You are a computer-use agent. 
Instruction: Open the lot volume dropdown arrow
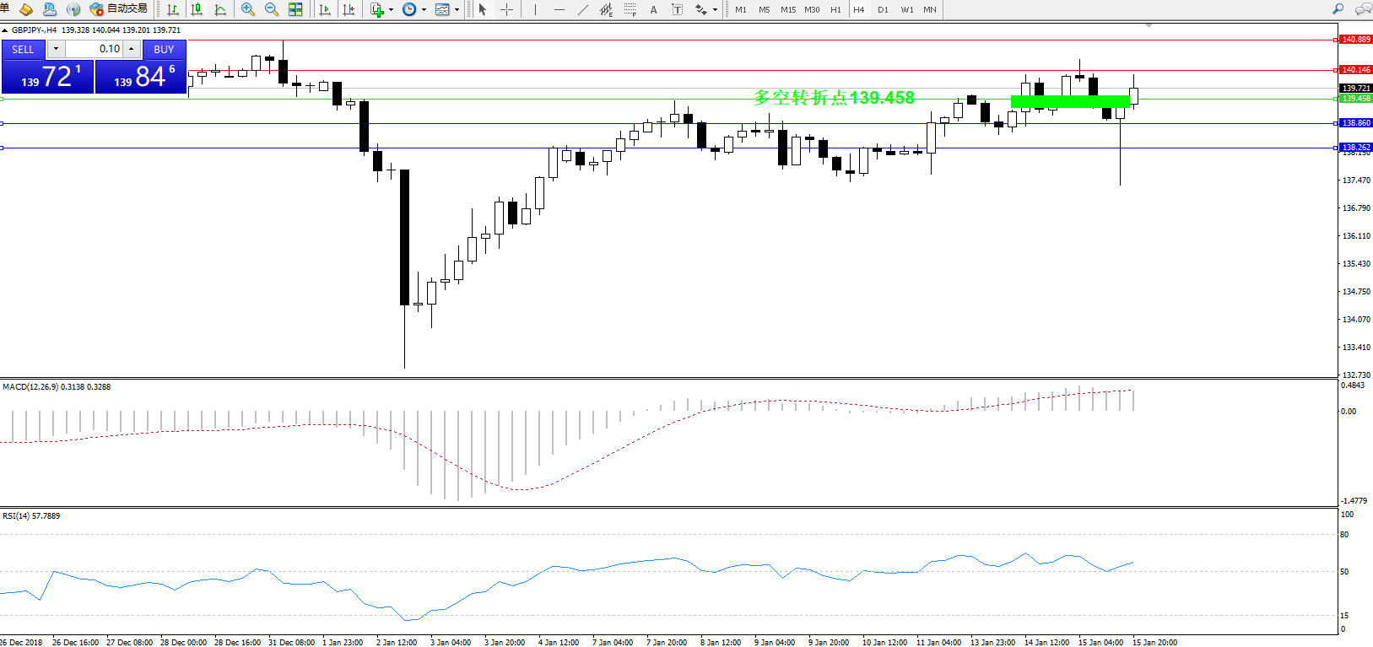[56, 49]
